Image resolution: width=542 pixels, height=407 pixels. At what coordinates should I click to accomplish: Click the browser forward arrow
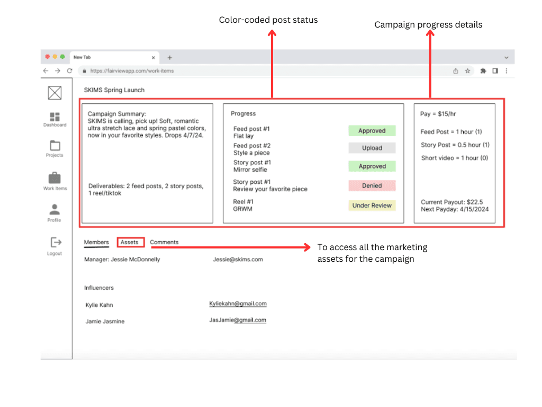pyautogui.click(x=57, y=71)
